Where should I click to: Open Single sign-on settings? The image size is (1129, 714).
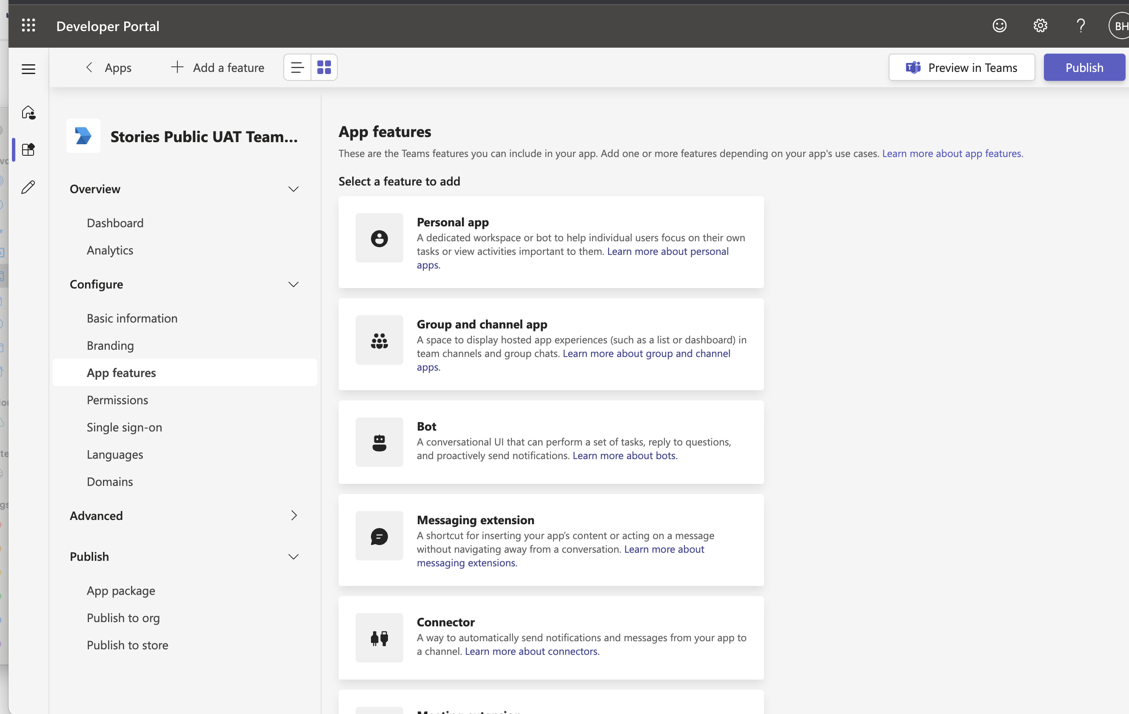124,427
